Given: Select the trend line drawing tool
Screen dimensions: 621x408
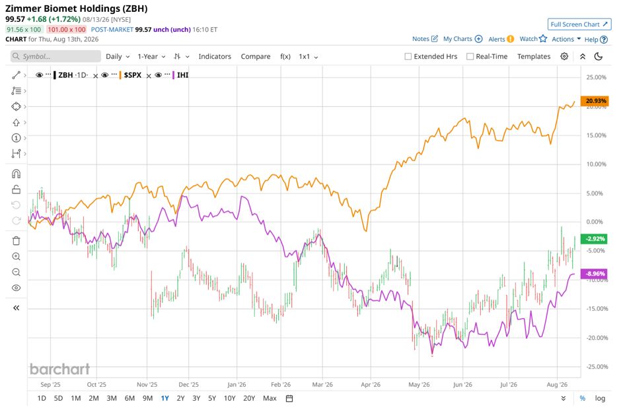Looking at the screenshot, I should tap(16, 75).
